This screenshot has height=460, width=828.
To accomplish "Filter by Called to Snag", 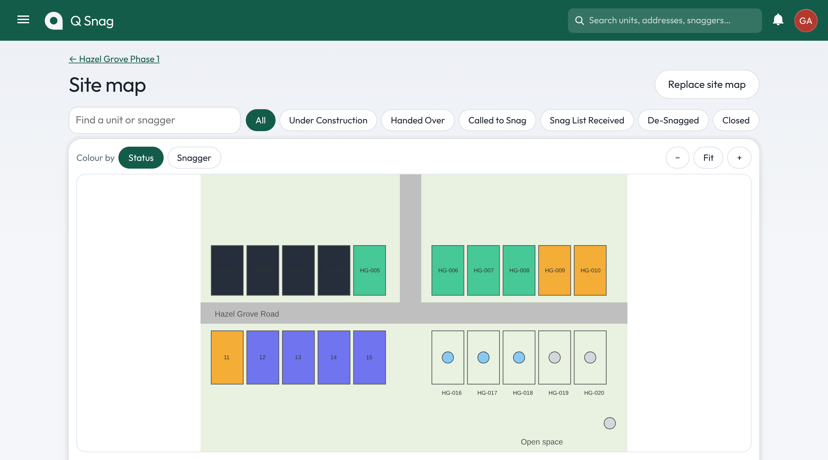I will 497,120.
